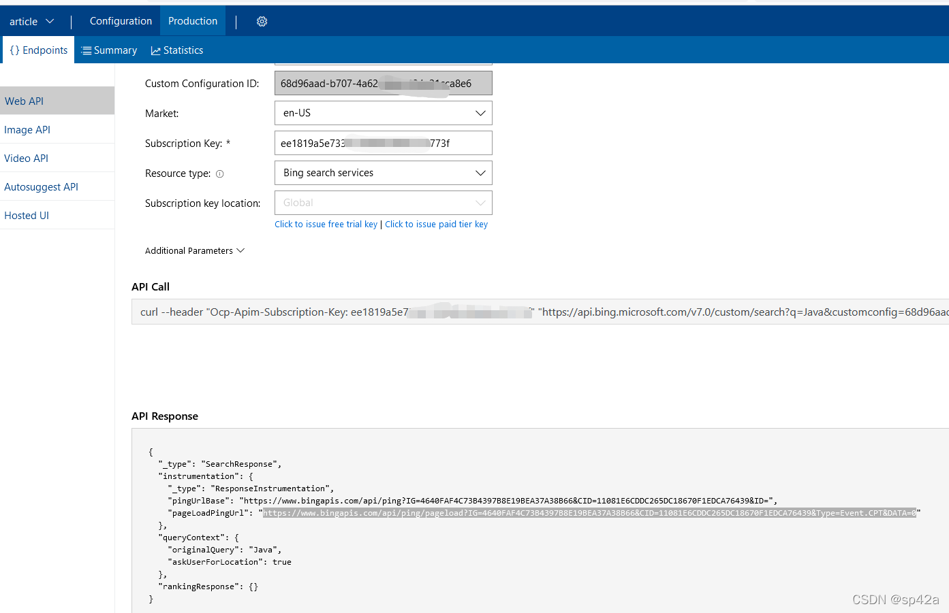Select Image API in sidebar
Image resolution: width=949 pixels, height=613 pixels.
coord(57,129)
